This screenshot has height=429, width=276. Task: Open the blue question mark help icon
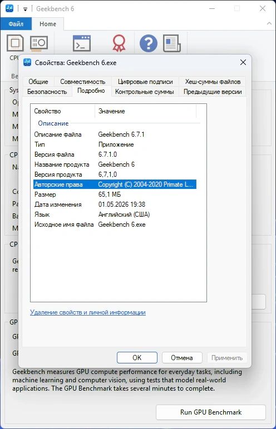148,43
